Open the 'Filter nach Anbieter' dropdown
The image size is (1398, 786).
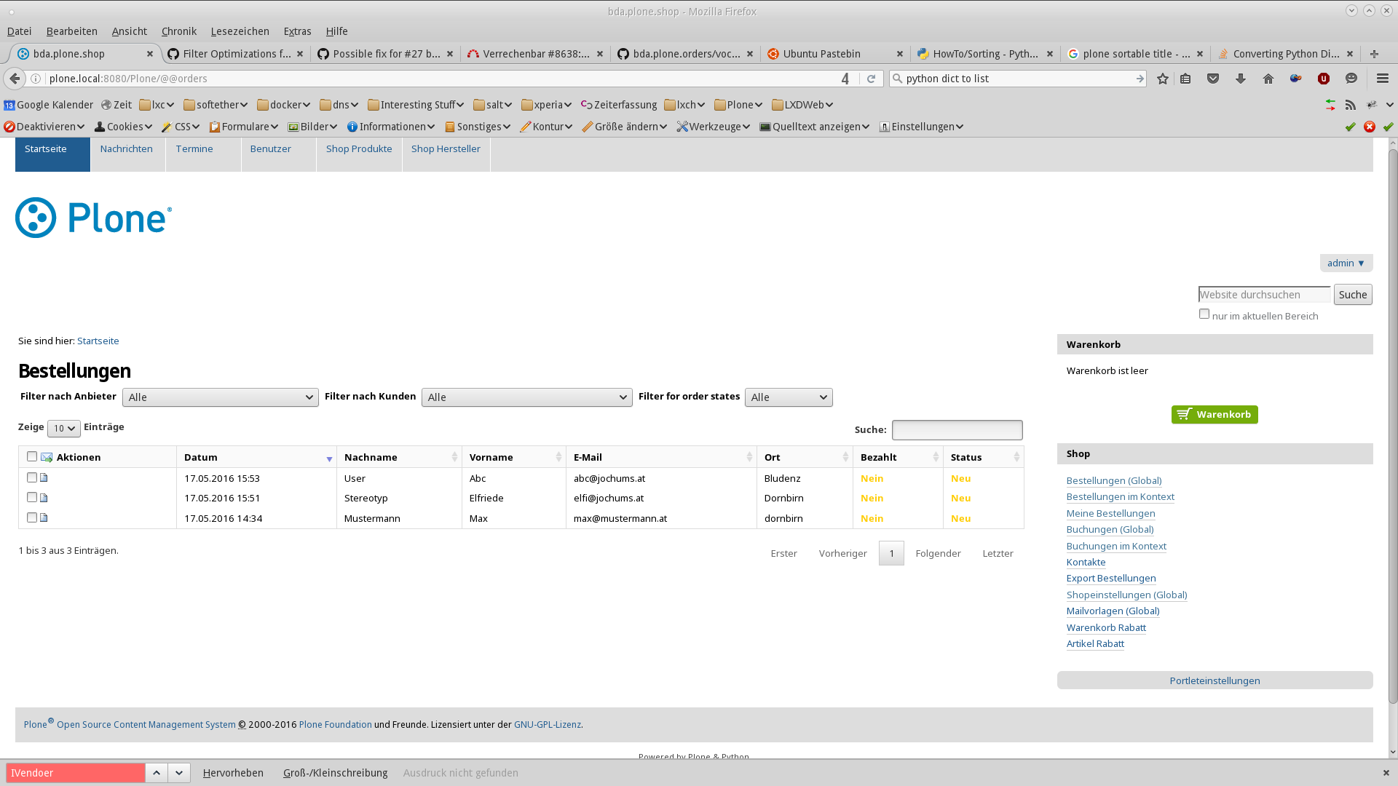point(221,397)
